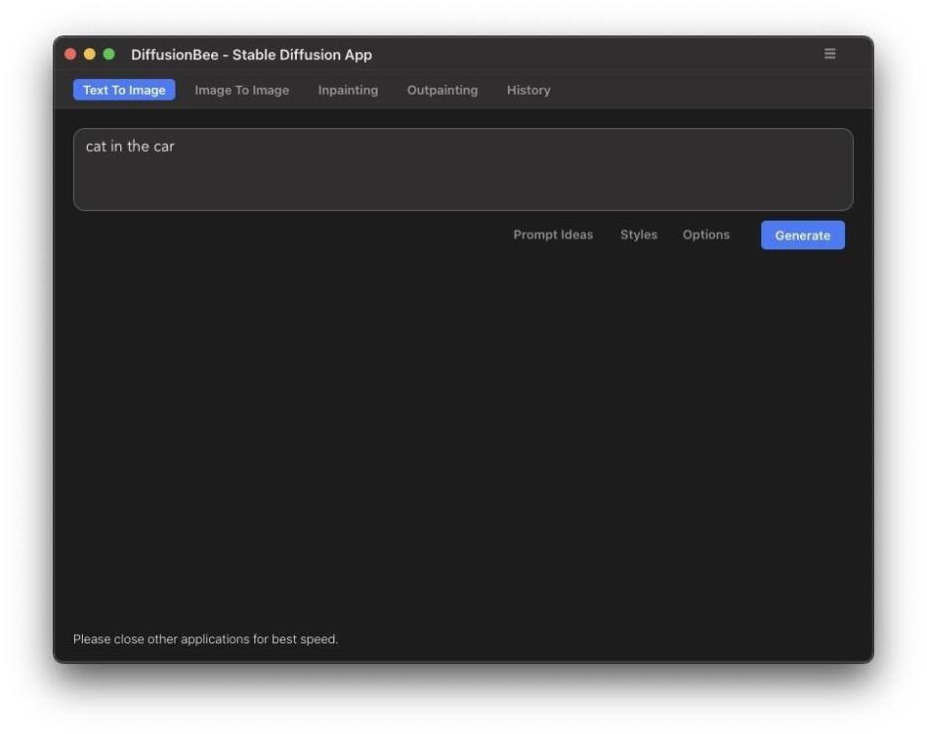This screenshot has width=927, height=734.
Task: Switch to the Image To Image tab
Action: 241,90
